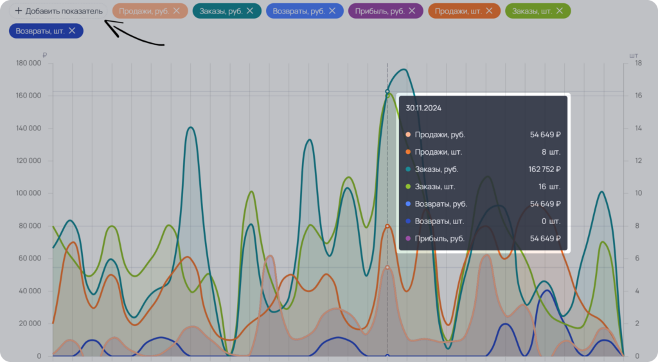The height and width of the screenshot is (362, 658).
Task: Close the Возвраты, шт. dark blue chip
Action: pyautogui.click(x=72, y=31)
